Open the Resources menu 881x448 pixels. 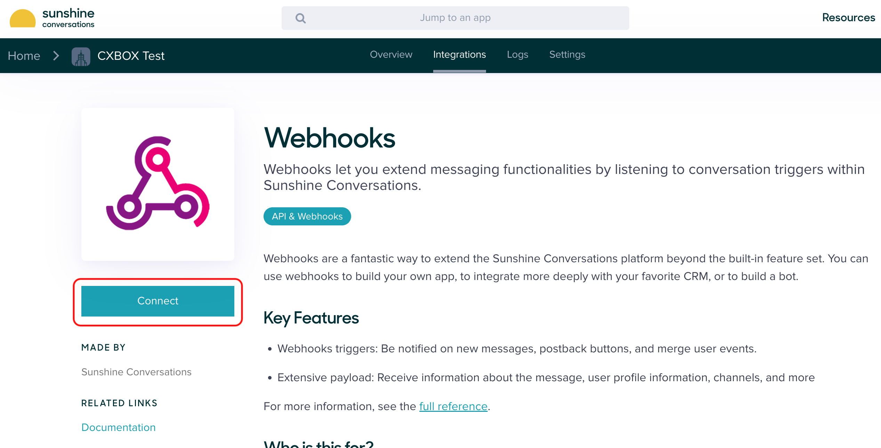(848, 17)
